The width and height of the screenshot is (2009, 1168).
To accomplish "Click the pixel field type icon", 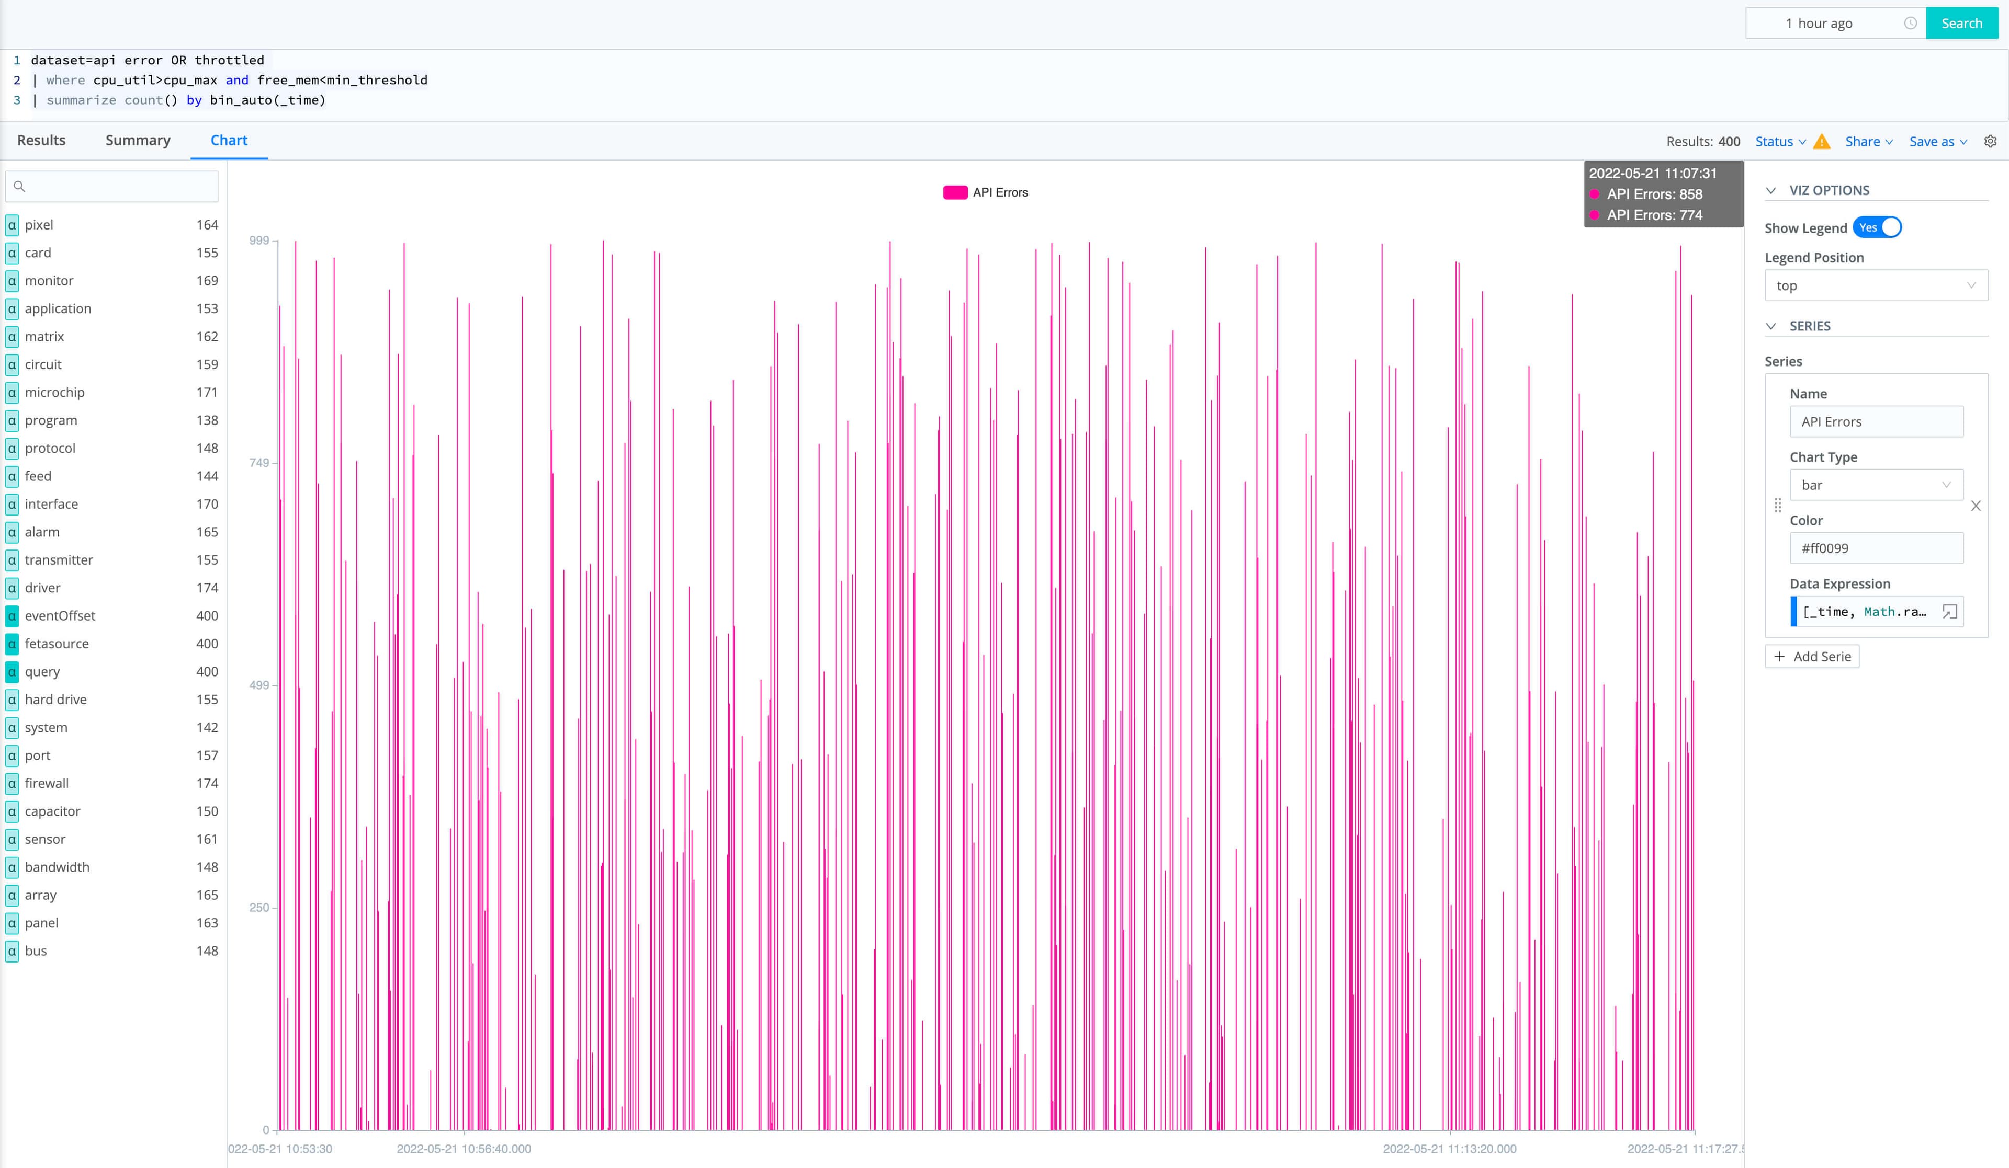I will click(12, 225).
